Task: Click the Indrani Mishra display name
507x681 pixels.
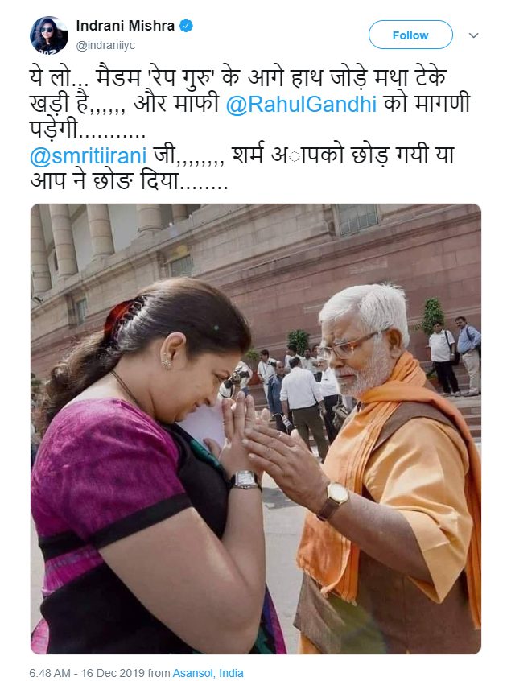Action: 126,26
